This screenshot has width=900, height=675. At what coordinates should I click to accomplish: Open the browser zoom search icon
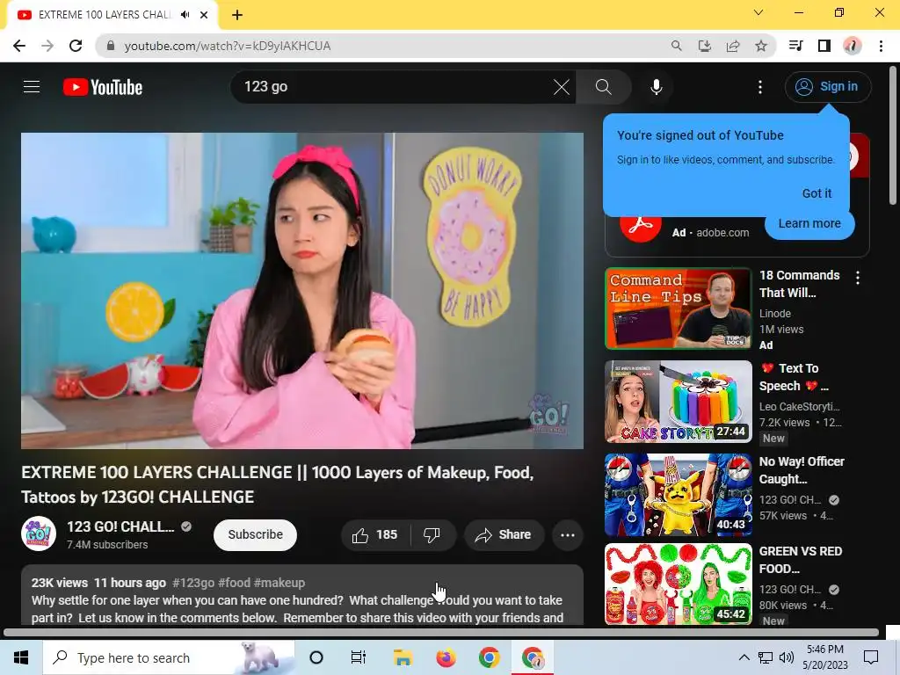coord(676,46)
